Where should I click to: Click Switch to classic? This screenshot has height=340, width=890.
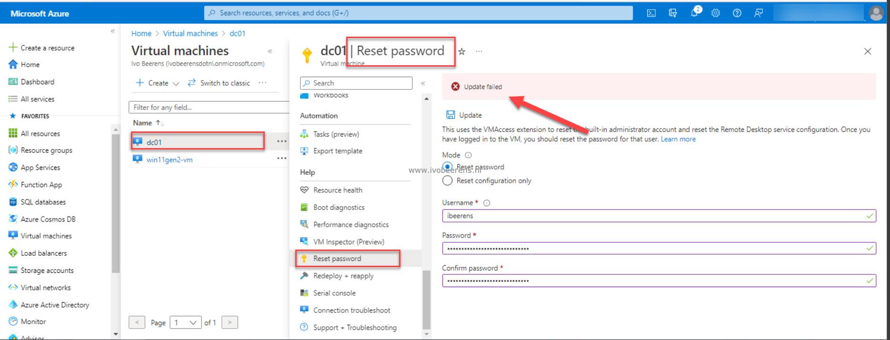[x=219, y=83]
